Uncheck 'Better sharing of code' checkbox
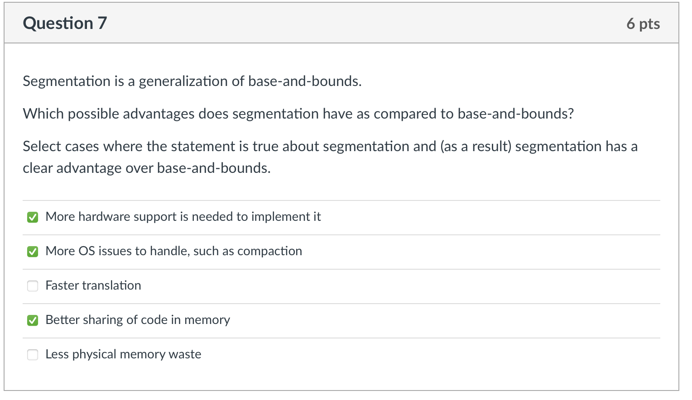This screenshot has width=692, height=400. [x=33, y=320]
